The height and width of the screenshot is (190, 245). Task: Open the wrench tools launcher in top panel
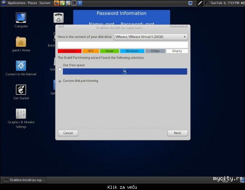coord(68,3)
